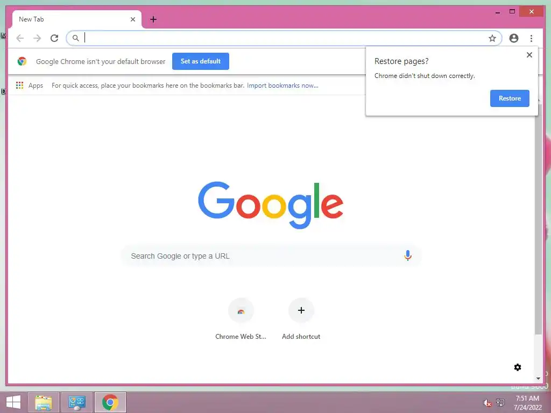Click the scrollbar down arrow
551x413 pixels.
pyautogui.click(x=538, y=379)
